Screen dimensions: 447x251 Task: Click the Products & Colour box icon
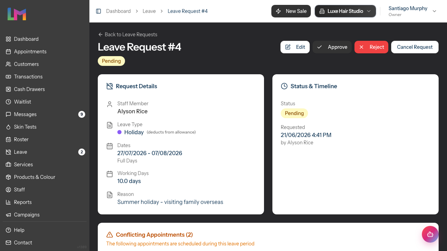tap(8, 177)
